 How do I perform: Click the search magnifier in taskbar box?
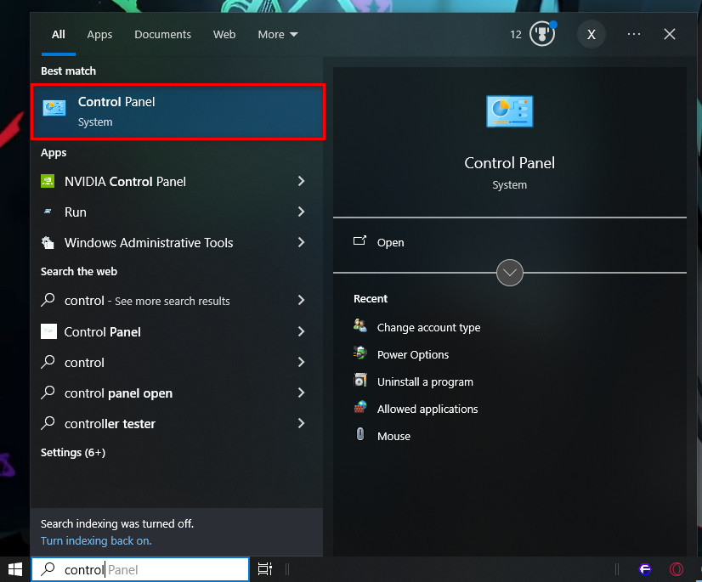coord(48,569)
